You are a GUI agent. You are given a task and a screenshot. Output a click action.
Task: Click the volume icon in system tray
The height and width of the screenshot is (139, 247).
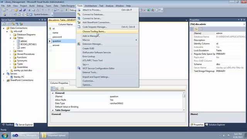click(224, 136)
